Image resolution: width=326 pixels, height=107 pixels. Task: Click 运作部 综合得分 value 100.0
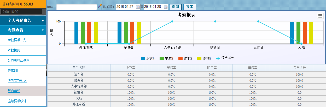(299, 74)
